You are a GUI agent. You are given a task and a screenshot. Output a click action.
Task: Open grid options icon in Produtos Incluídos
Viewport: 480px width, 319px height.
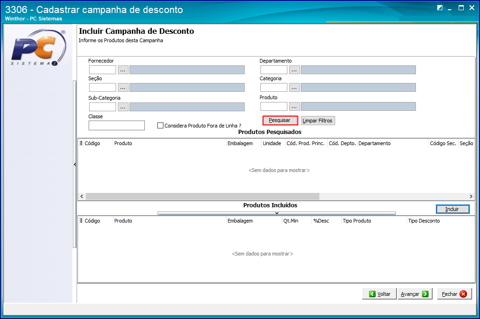(81, 221)
